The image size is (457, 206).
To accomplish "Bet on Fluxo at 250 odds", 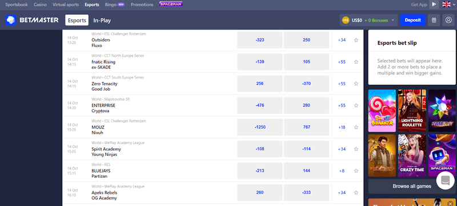I will (x=306, y=40).
